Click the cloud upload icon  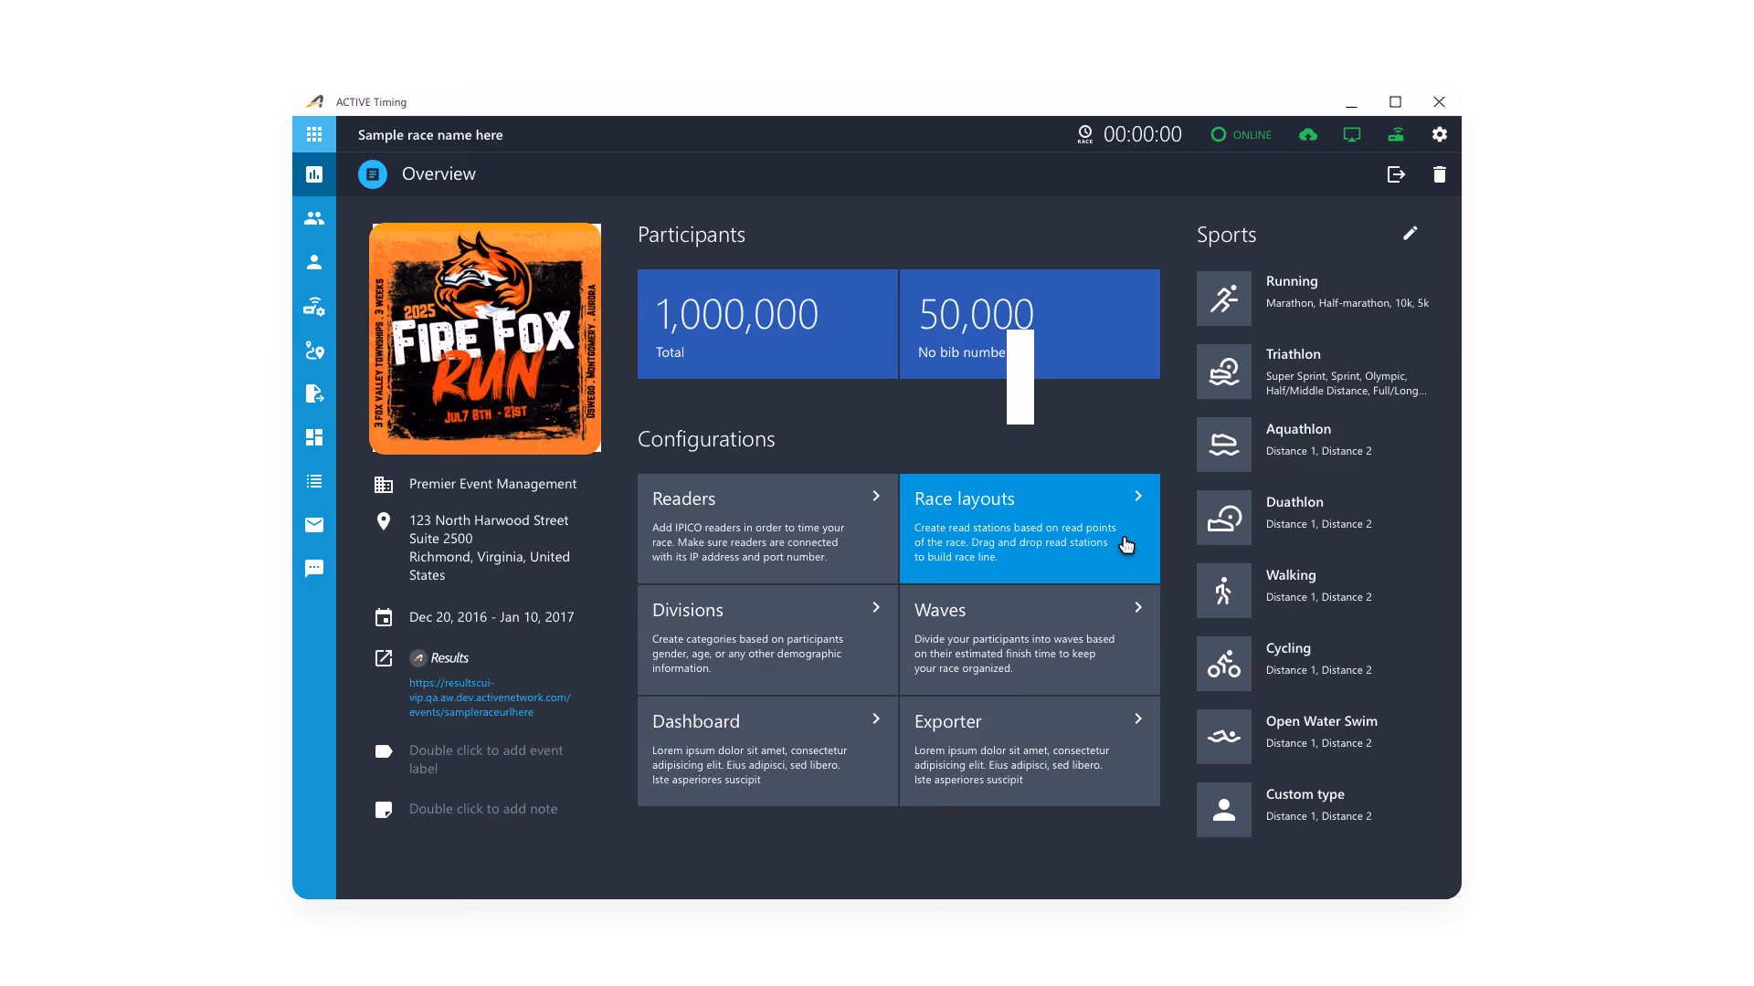[1308, 134]
